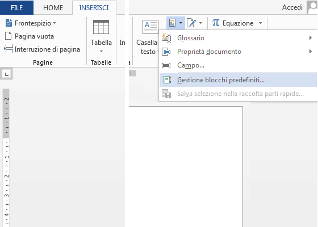This screenshot has width=318, height=227.
Task: Click the Interruzione di pagina icon
Action: coord(9,49)
